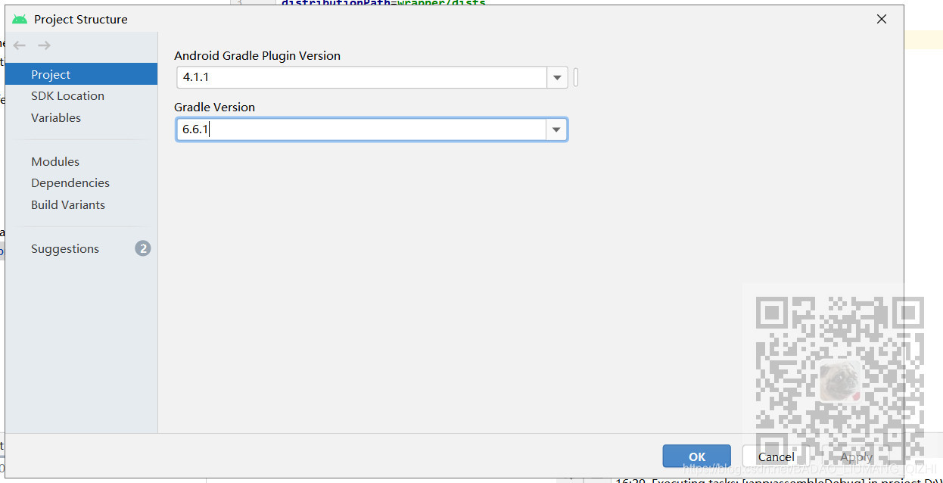Expand the Android Gradle Plugin Version dropdown
The height and width of the screenshot is (483, 943).
557,77
